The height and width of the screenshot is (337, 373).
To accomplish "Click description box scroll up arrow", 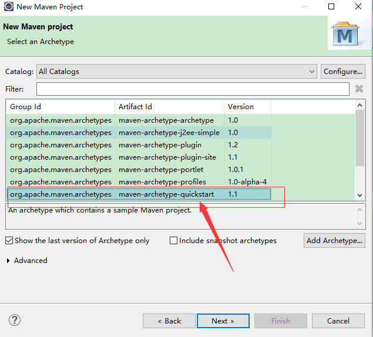I will (x=359, y=210).
